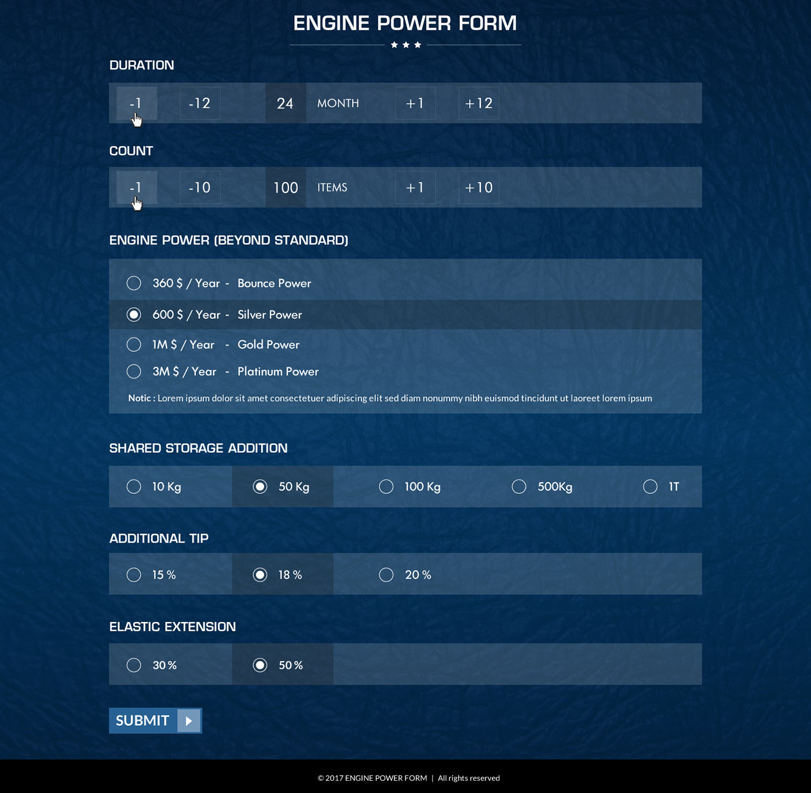The width and height of the screenshot is (811, 793).
Task: Submit the engine power form
Action: 155,721
